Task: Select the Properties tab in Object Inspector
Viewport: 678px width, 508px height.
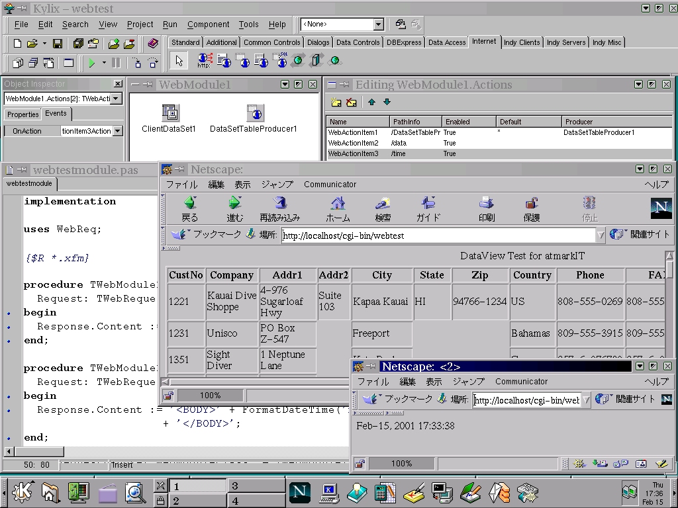Action: (23, 114)
